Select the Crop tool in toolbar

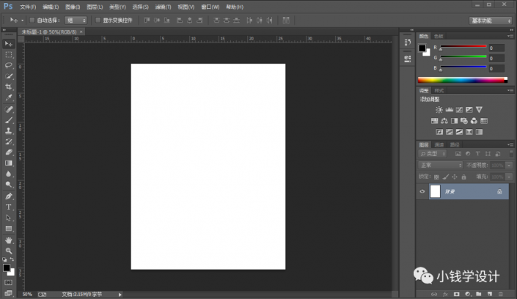(9, 86)
